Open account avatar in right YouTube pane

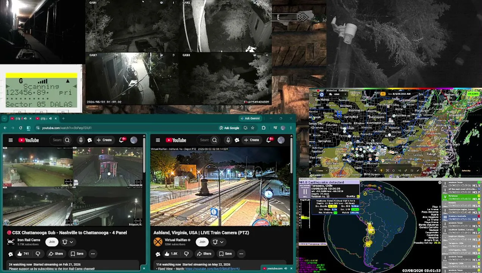(x=281, y=140)
